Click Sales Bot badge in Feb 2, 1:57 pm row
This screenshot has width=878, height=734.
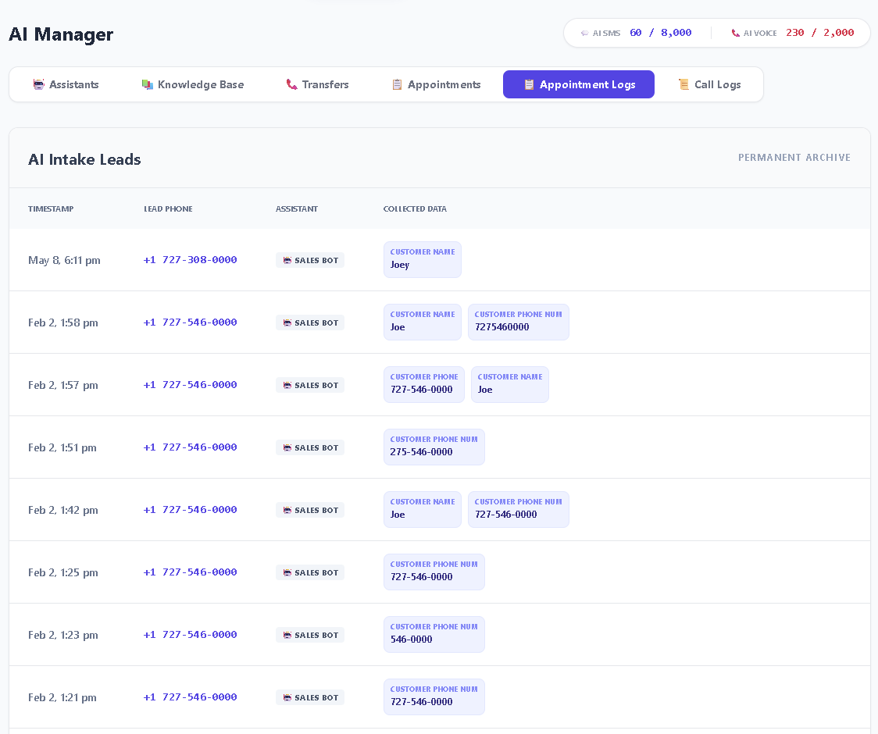[310, 385]
